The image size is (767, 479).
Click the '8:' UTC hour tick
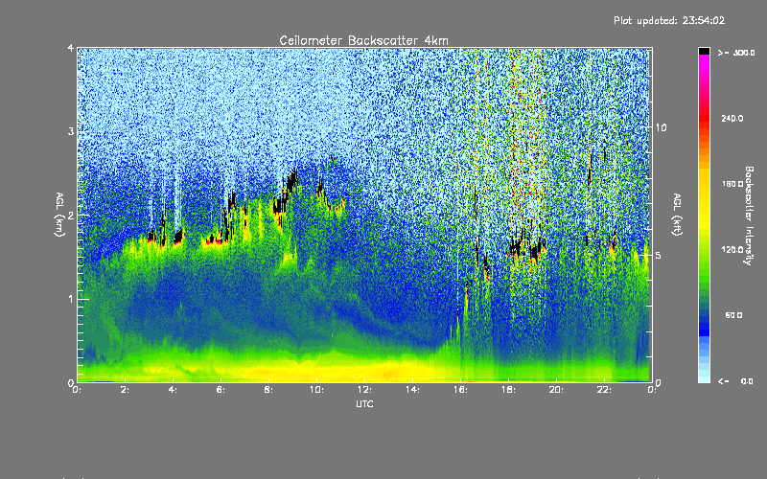coord(269,390)
